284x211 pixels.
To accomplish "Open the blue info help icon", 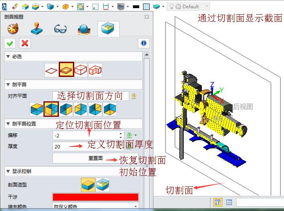I will coord(143,43).
